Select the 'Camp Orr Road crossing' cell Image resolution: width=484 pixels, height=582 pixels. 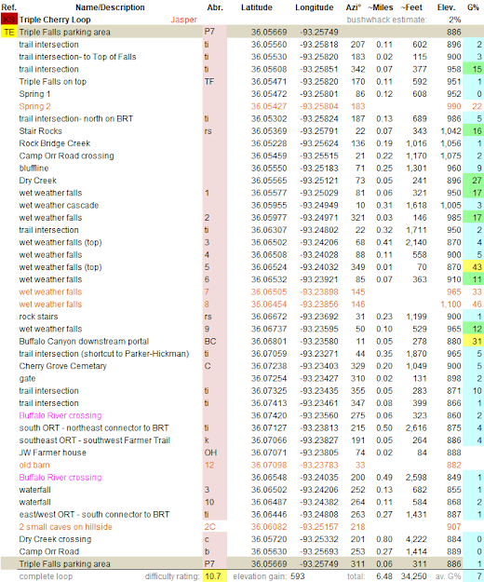click(x=66, y=156)
